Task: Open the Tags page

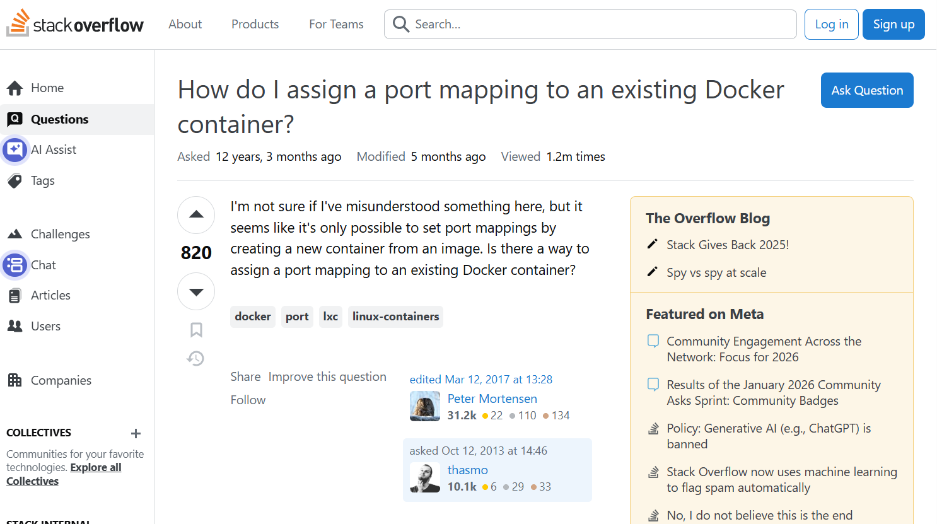Action: point(42,181)
